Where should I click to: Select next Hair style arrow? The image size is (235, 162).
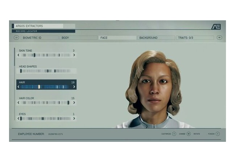[74, 87]
